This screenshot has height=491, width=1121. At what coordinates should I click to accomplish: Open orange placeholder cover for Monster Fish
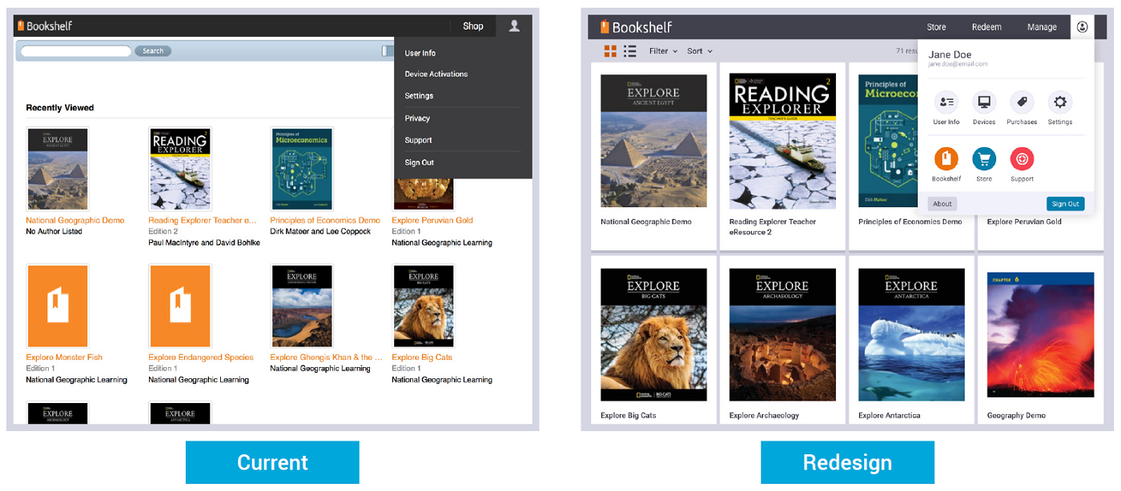point(58,306)
